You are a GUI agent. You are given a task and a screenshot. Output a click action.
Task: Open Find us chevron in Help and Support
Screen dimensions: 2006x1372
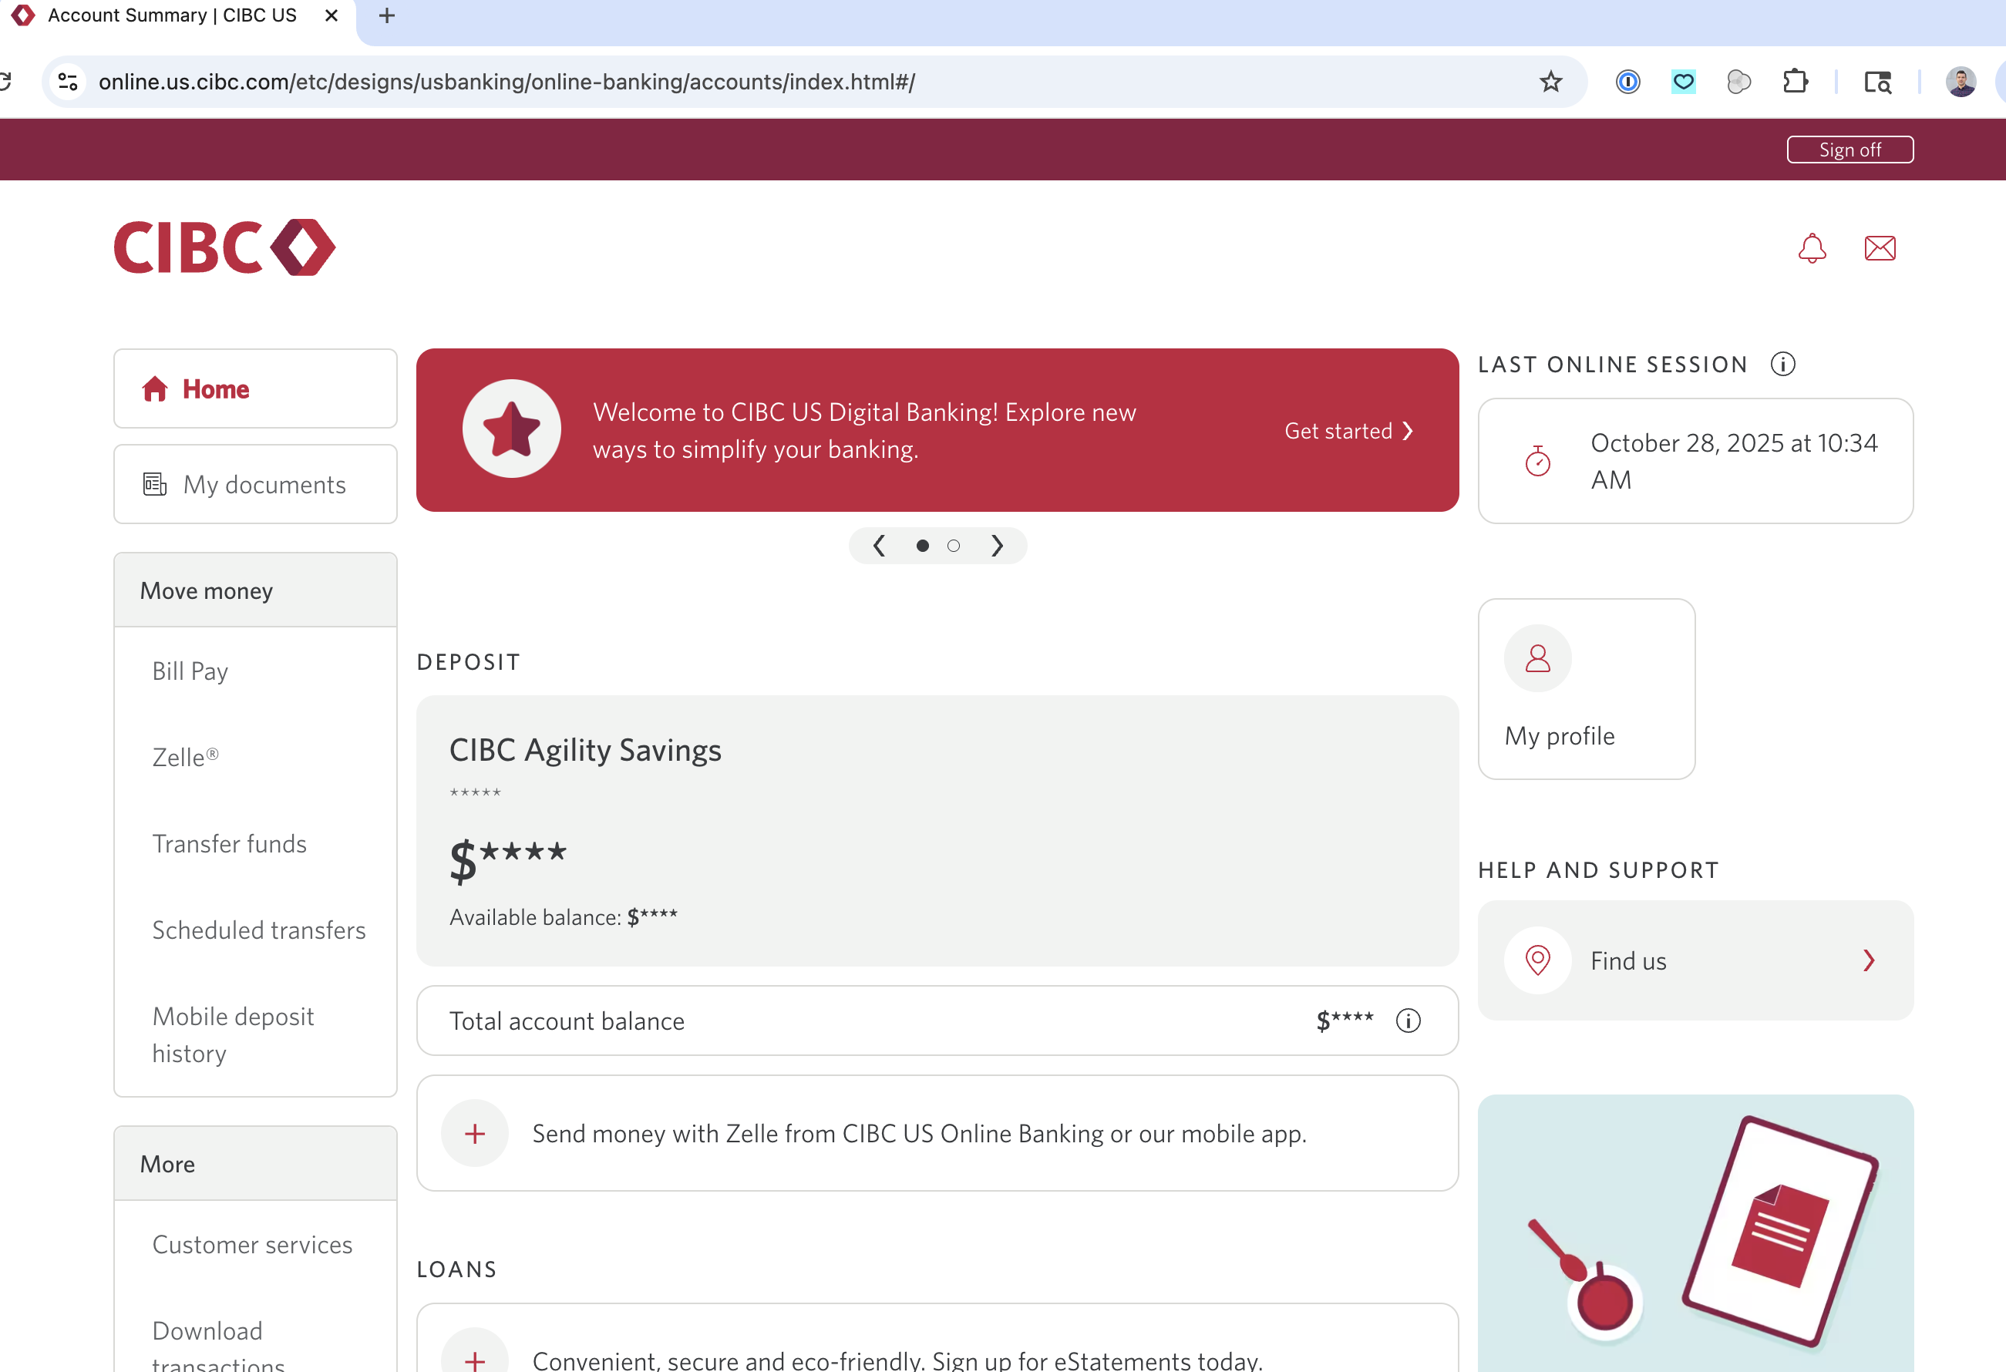pos(1868,960)
